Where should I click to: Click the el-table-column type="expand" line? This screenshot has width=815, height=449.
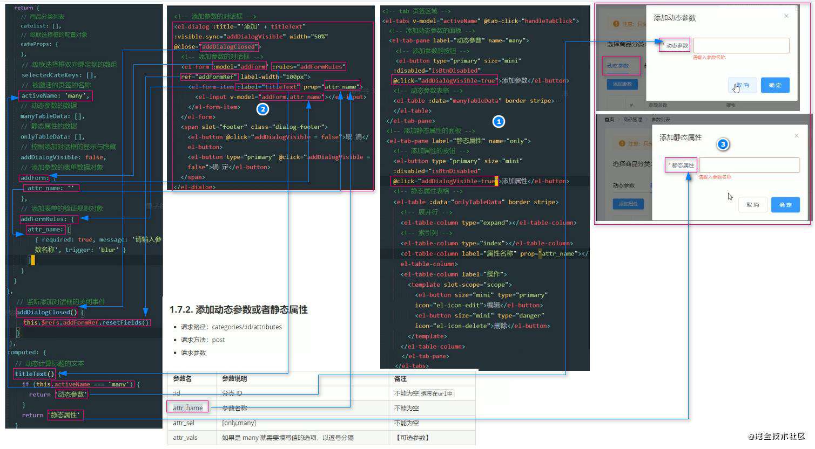point(488,223)
